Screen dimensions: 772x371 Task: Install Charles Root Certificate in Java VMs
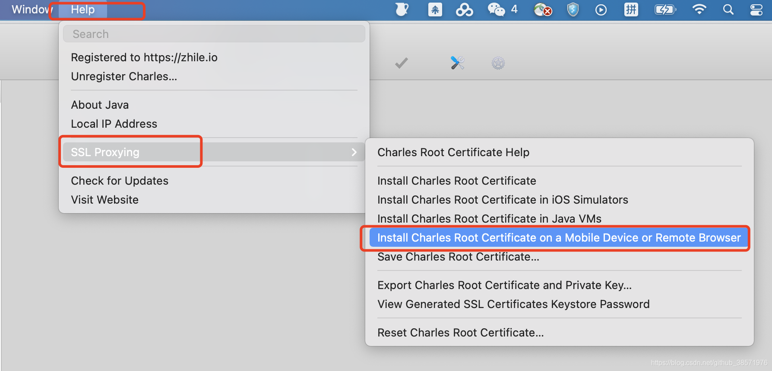pyautogui.click(x=489, y=219)
